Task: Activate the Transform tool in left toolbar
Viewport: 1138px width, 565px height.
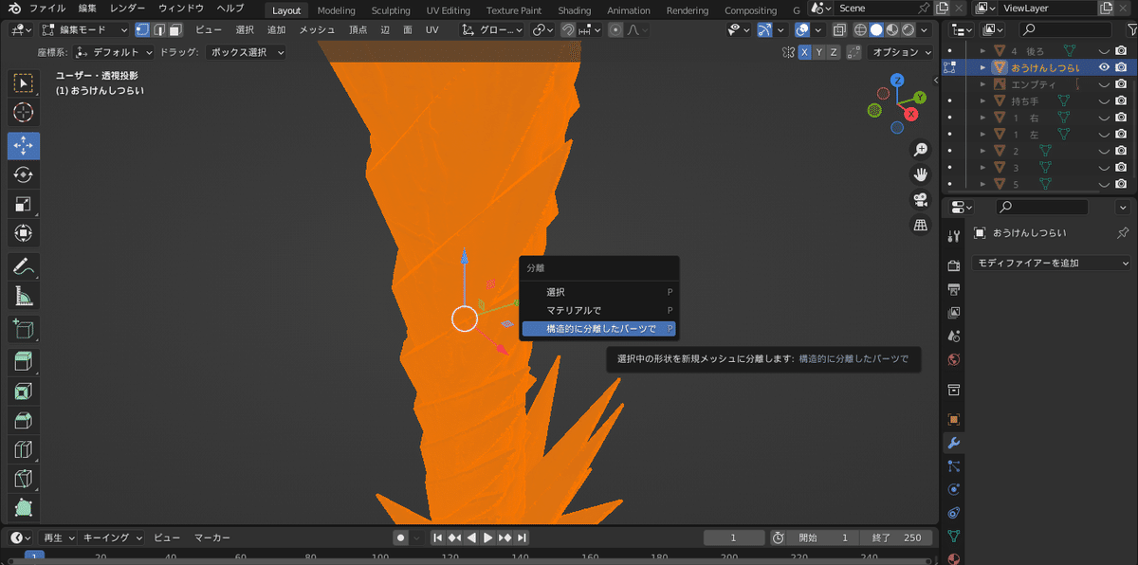Action: (24, 233)
